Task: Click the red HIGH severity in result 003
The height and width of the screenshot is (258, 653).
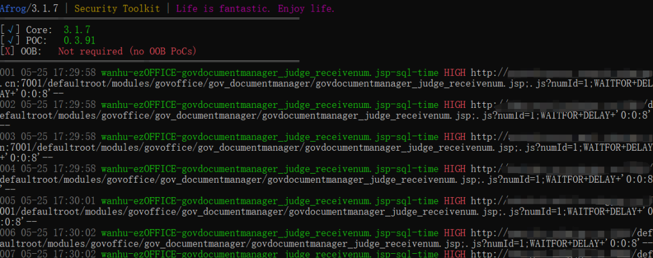Action: [455, 137]
